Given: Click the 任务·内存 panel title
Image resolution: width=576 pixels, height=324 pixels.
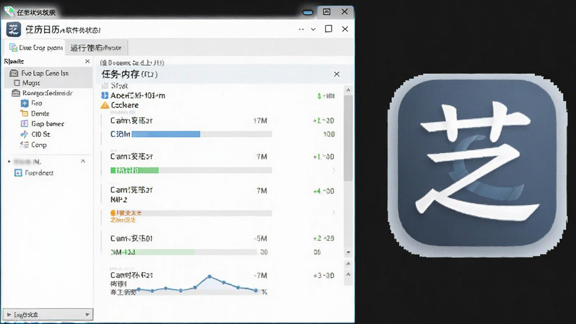Looking at the screenshot, I should point(130,74).
